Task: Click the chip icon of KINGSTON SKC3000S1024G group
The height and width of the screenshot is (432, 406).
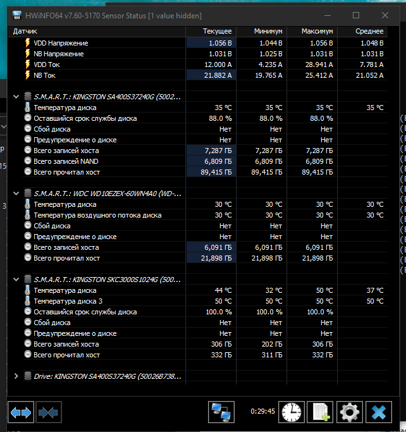Action: pos(28,280)
